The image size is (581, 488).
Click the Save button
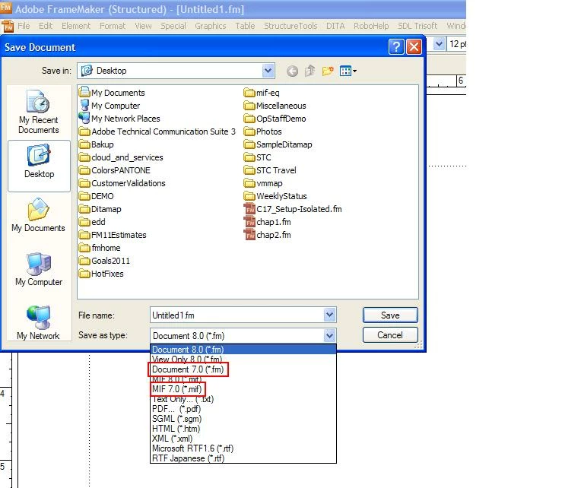point(390,315)
